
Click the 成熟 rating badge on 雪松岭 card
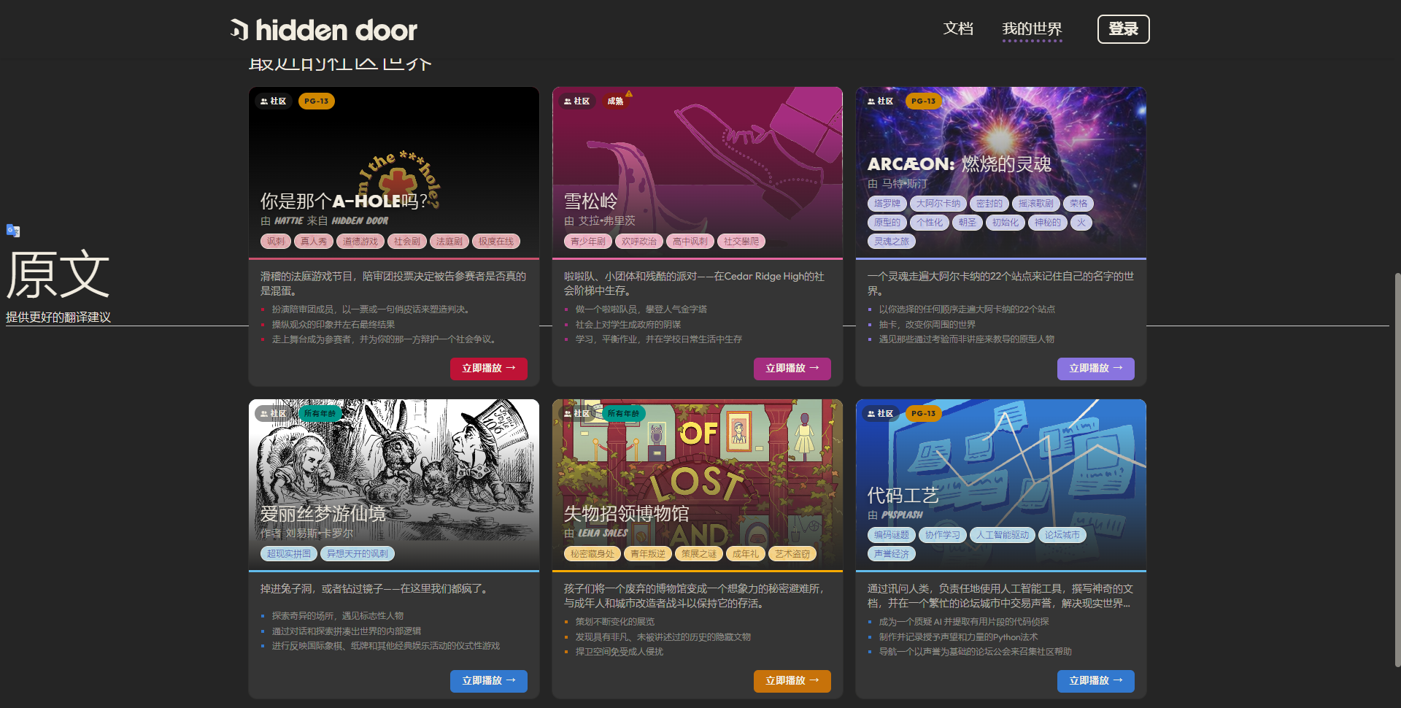(x=617, y=101)
